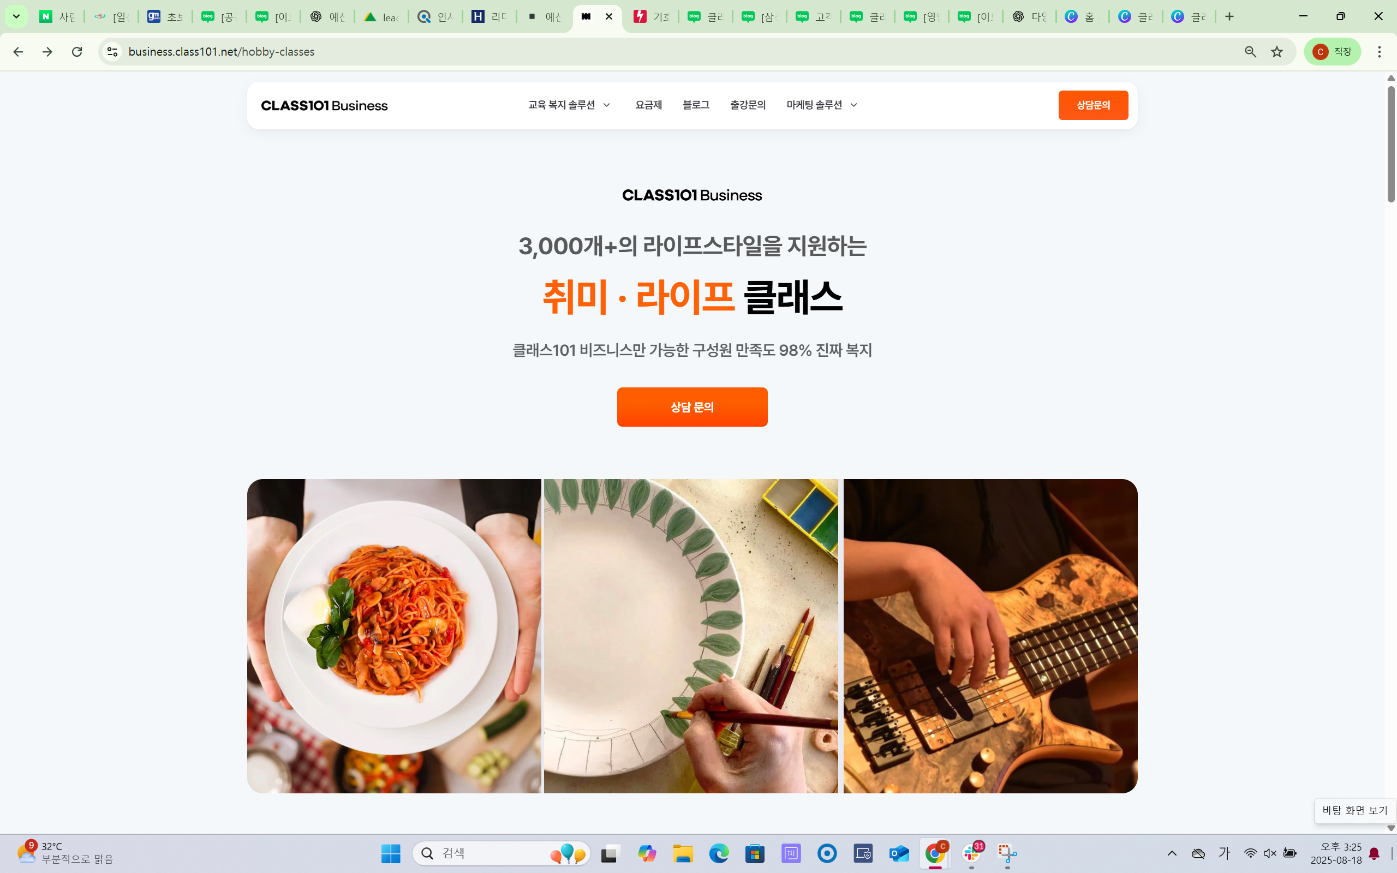Expand the 마케팅 솔루션 dropdown

pos(822,105)
